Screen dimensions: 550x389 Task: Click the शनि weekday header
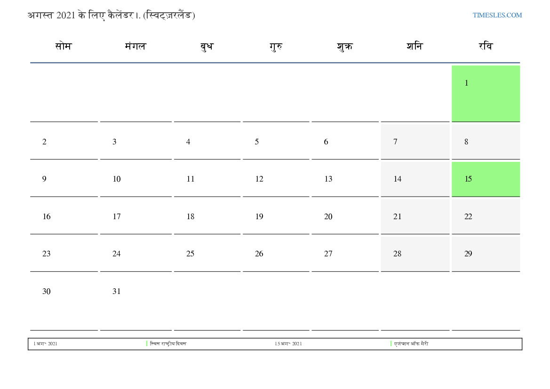coord(414,46)
